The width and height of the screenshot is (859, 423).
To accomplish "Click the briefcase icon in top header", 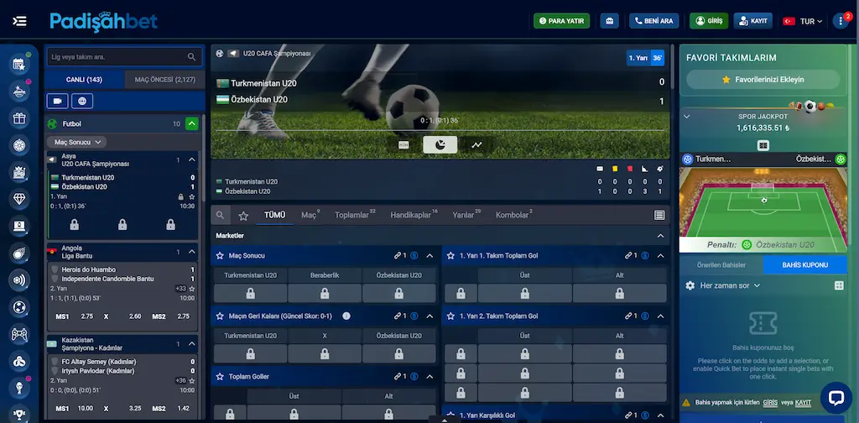I will pyautogui.click(x=609, y=21).
